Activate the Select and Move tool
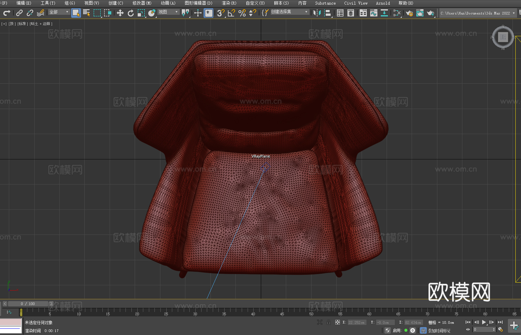 [x=120, y=13]
